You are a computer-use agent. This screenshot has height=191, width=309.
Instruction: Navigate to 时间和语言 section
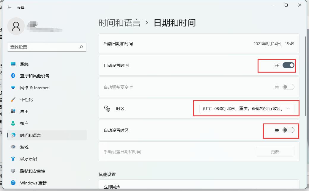point(31,135)
